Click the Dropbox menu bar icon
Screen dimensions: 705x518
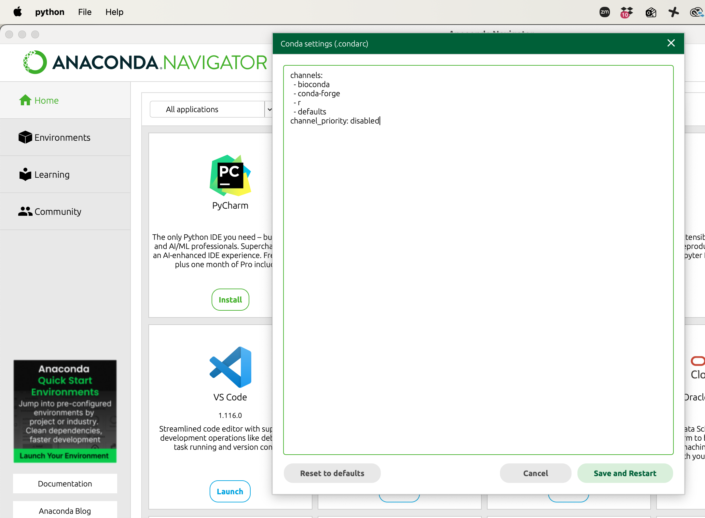point(627,12)
